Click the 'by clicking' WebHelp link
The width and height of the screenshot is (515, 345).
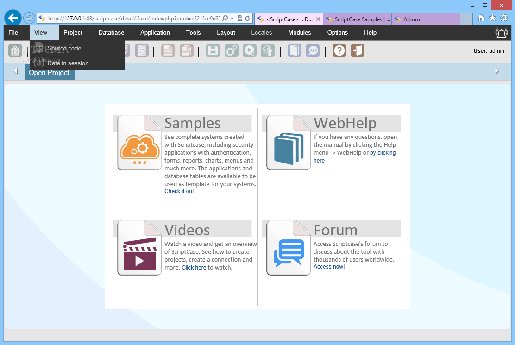[383, 153]
